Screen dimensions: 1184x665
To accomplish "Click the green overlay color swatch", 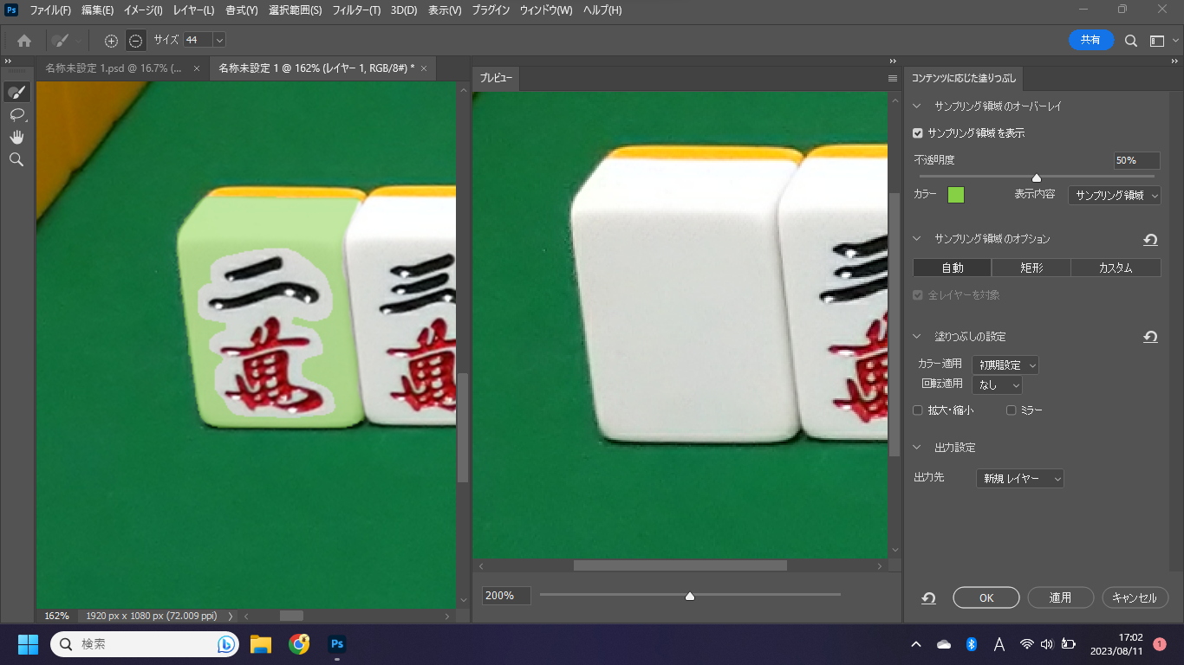I will pos(956,195).
